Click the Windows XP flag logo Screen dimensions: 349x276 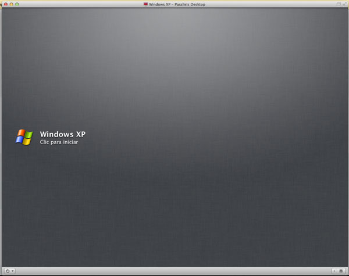[x=24, y=137]
